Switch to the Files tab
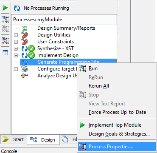Viewport: 157px width, 153px height. point(69,139)
